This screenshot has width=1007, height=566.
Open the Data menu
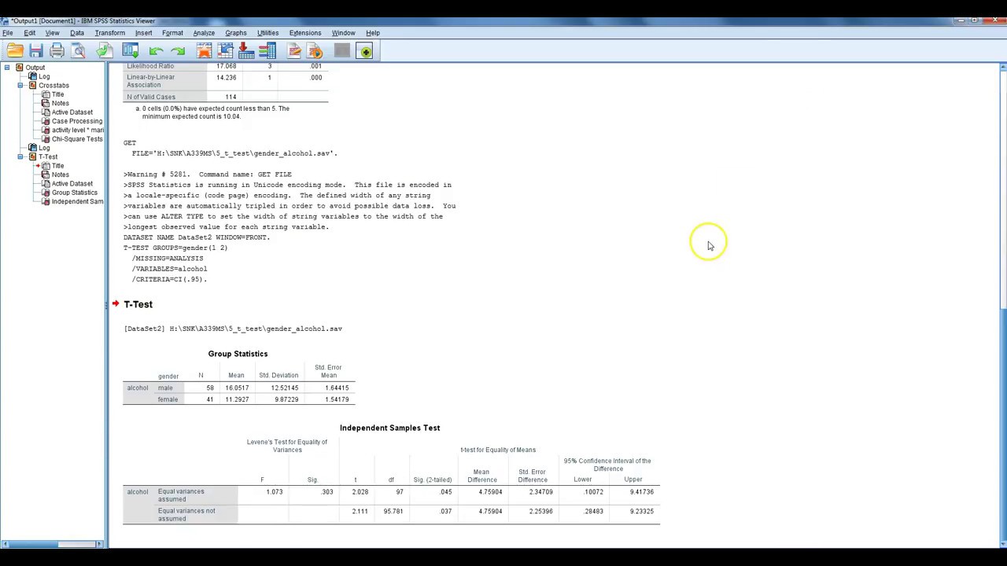[x=77, y=33]
